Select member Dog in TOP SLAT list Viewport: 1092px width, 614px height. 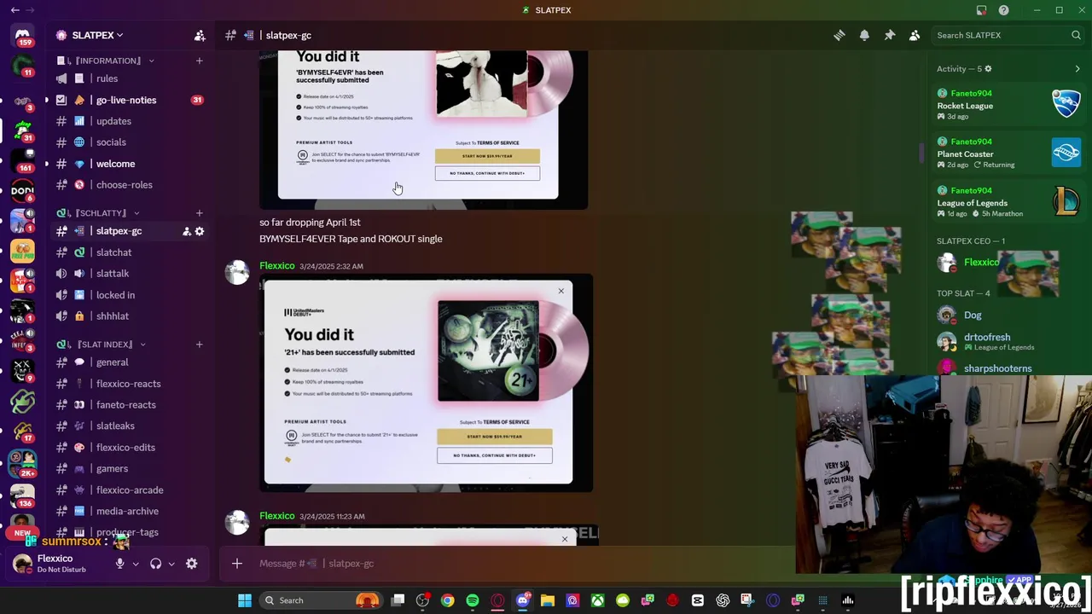pyautogui.click(x=1009, y=316)
